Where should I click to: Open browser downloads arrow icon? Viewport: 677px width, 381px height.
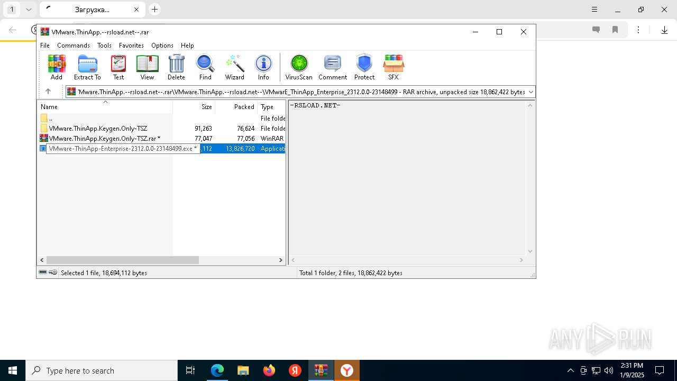coord(664,30)
